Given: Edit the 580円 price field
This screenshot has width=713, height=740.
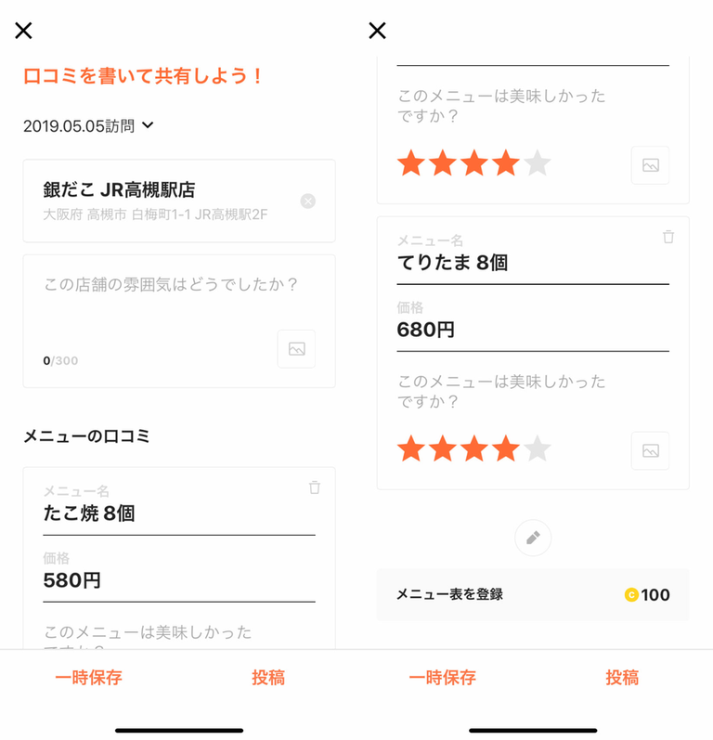Looking at the screenshot, I should coord(178,581).
